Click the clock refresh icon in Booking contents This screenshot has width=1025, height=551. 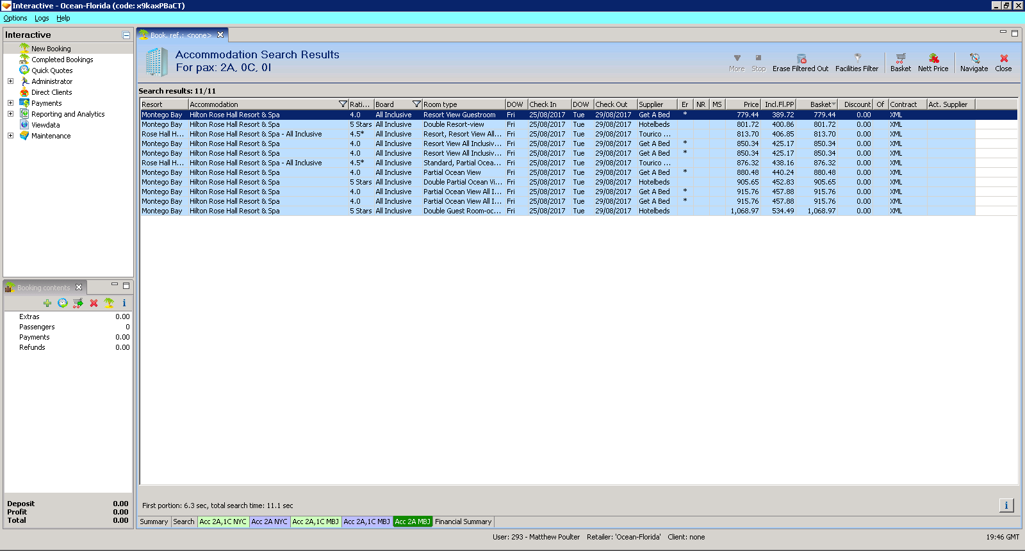(x=63, y=303)
